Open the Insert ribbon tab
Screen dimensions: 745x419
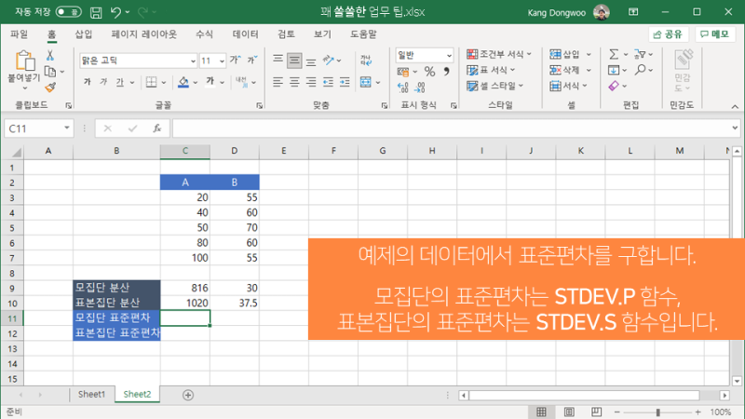pyautogui.click(x=84, y=34)
